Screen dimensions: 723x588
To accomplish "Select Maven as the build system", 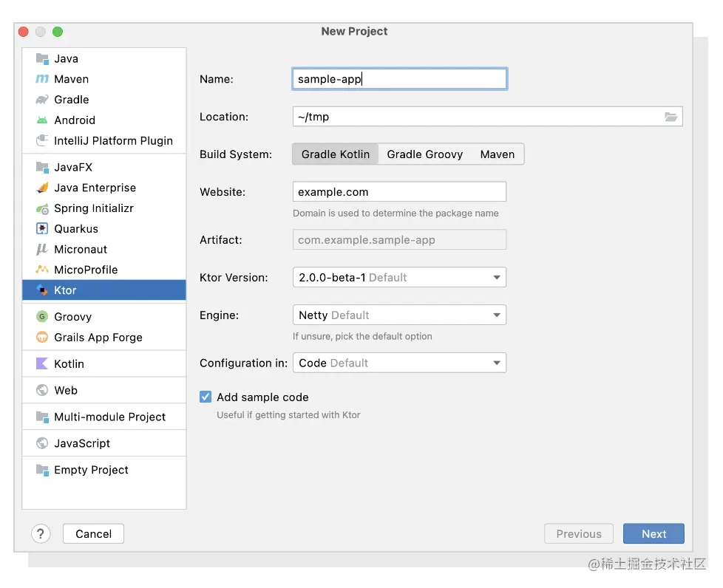I will 497,154.
